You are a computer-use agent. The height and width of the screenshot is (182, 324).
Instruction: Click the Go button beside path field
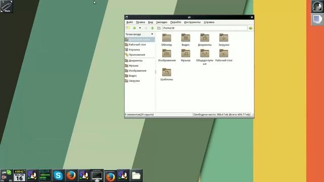(251, 28)
